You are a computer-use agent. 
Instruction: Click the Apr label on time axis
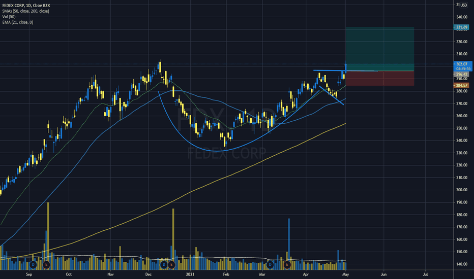pos(306,274)
